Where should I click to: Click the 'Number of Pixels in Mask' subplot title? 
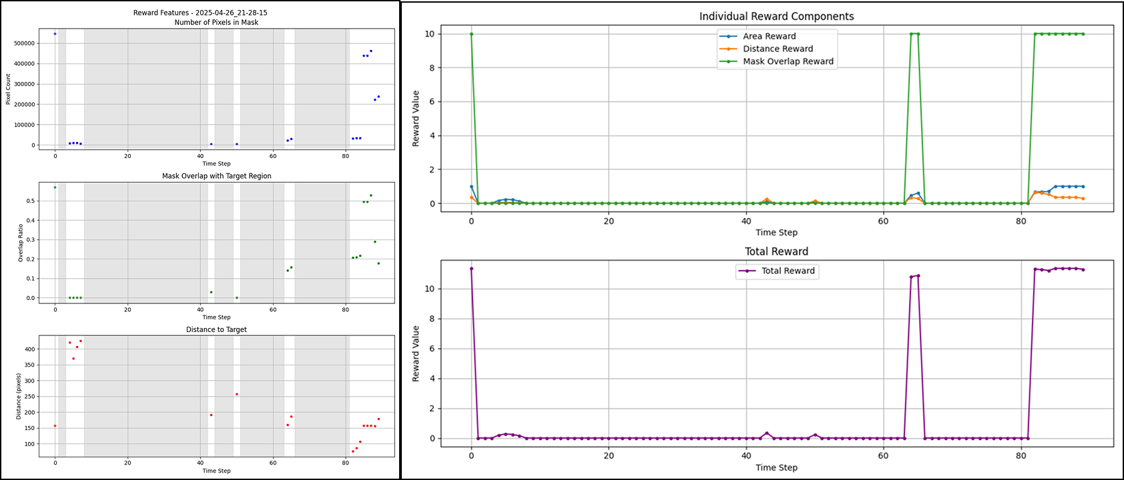(216, 22)
